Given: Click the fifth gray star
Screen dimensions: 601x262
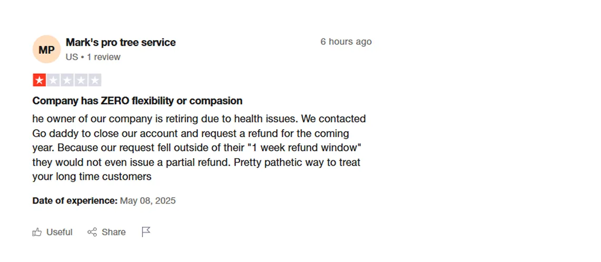Looking at the screenshot, I should click(95, 80).
